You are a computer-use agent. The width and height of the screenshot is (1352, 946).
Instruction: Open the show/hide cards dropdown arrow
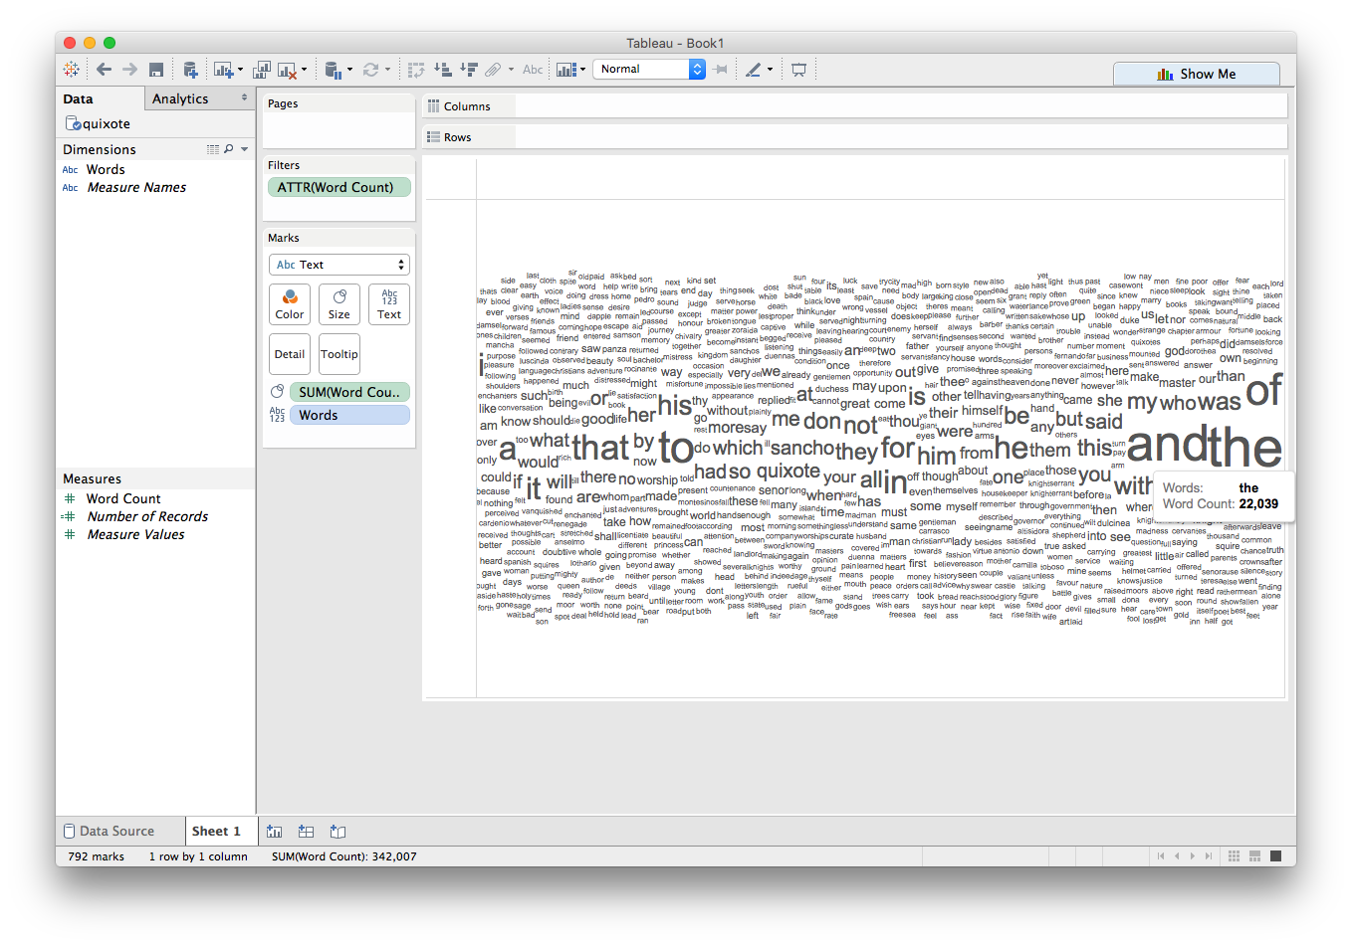coord(582,70)
